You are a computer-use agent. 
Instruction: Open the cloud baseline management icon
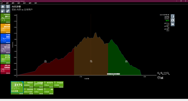click(3, 11)
